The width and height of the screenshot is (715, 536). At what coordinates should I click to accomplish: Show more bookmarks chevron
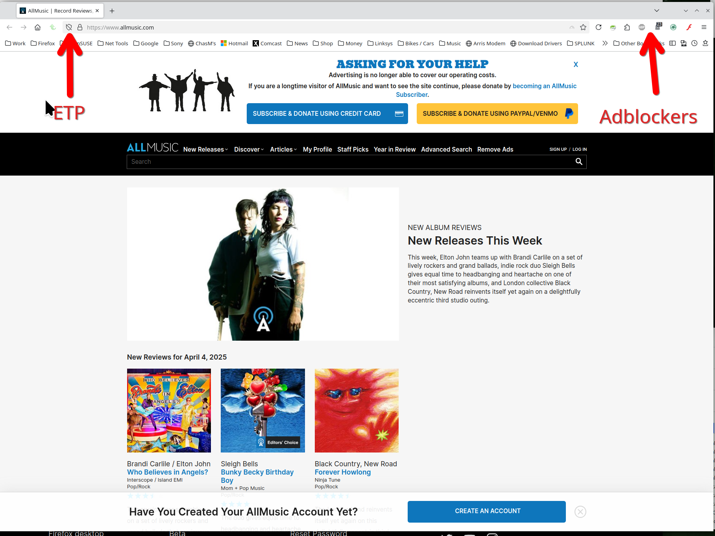click(605, 43)
